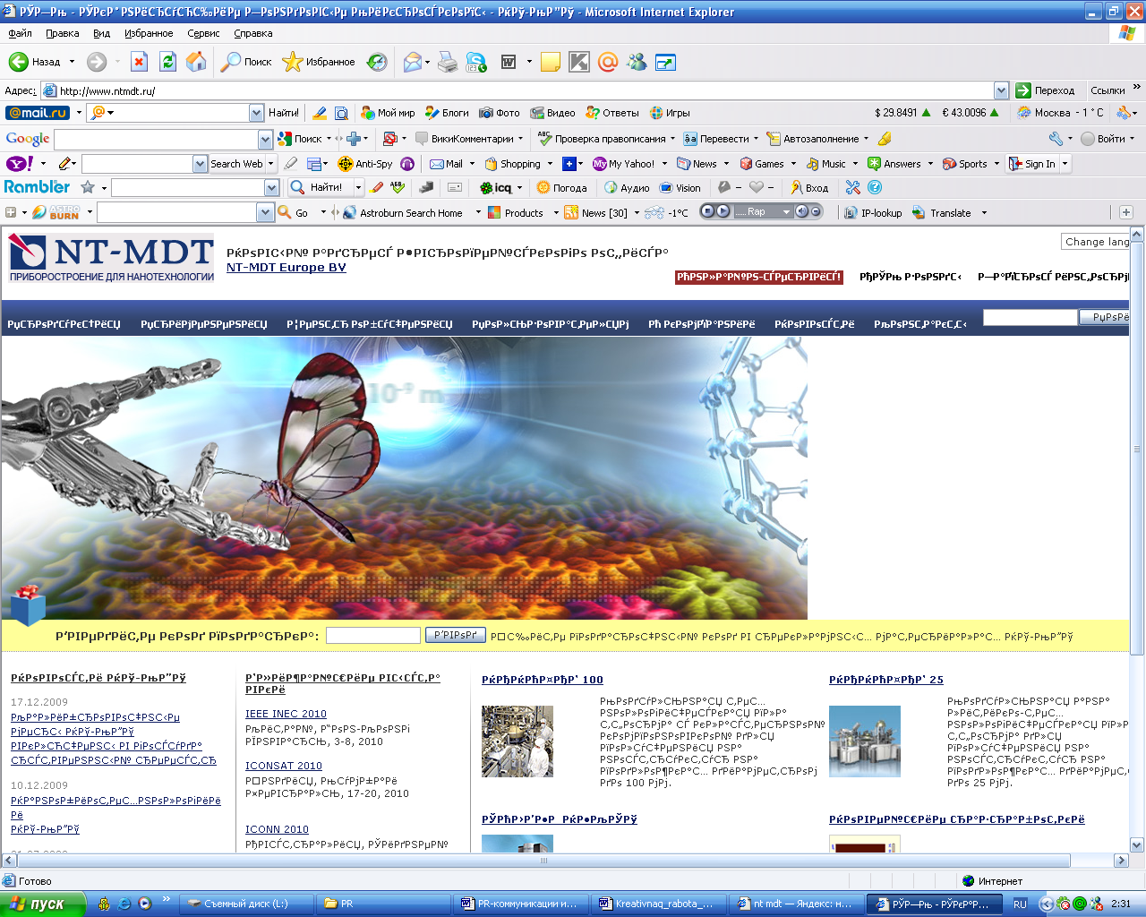
Task: Open the History clock icon in IE toolbar
Action: pos(378,62)
